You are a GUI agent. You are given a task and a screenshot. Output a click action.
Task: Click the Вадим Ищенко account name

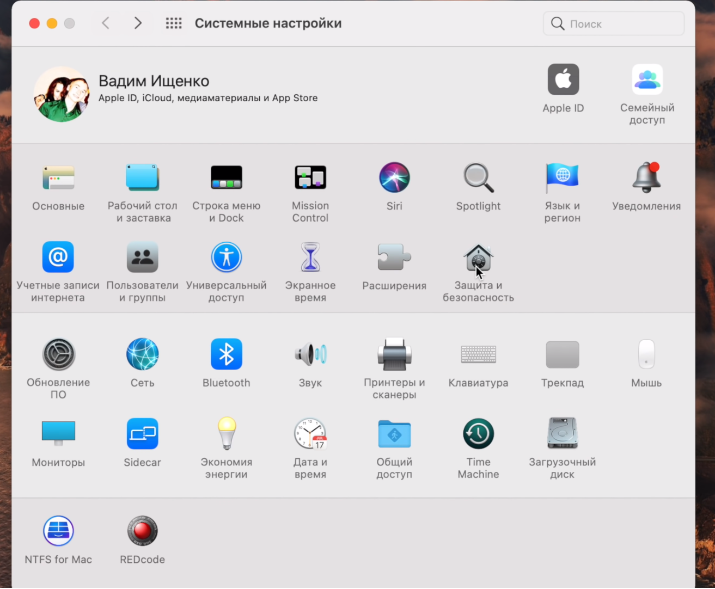click(x=154, y=81)
